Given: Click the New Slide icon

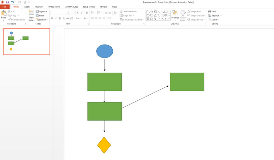Looking at the screenshot, I should pyautogui.click(x=32, y=13).
